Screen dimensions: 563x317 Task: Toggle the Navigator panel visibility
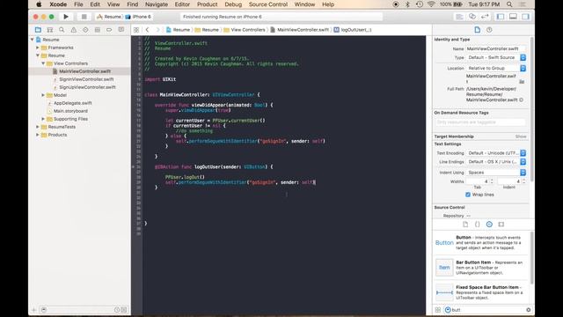point(501,17)
